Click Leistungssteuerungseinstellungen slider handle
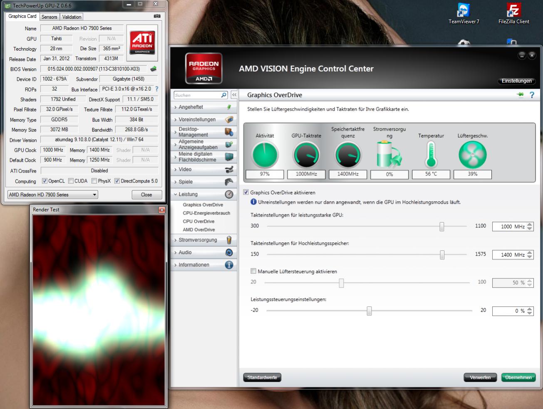The height and width of the screenshot is (409, 543). (369, 311)
